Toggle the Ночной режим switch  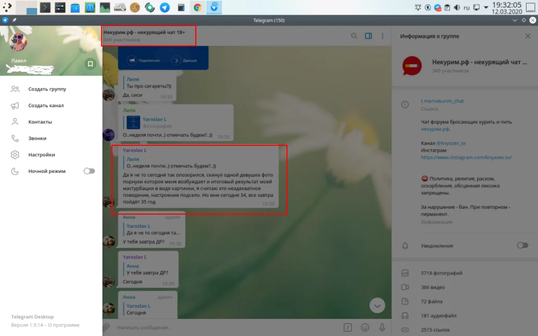(x=89, y=171)
